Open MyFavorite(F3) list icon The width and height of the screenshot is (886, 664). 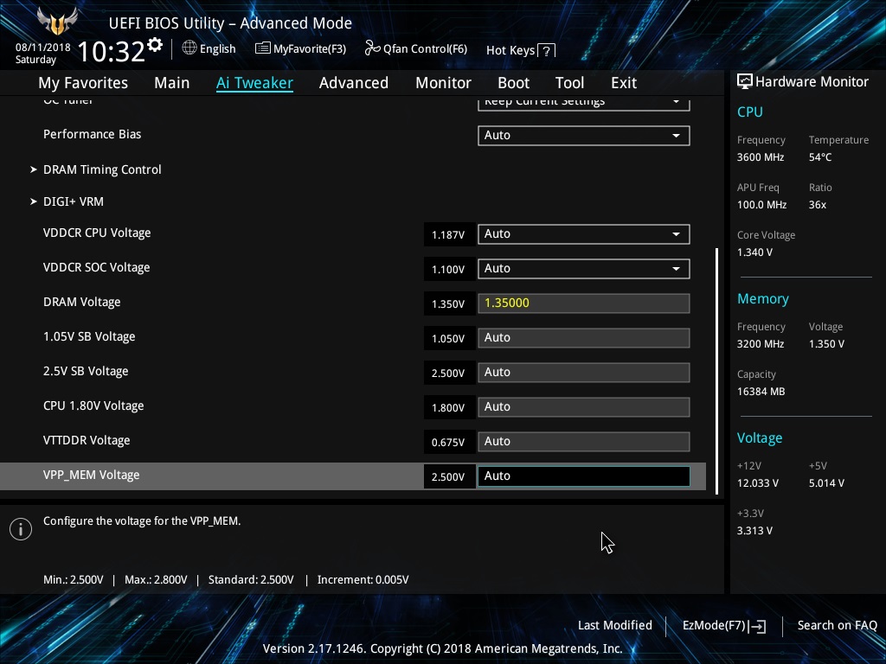pos(263,48)
